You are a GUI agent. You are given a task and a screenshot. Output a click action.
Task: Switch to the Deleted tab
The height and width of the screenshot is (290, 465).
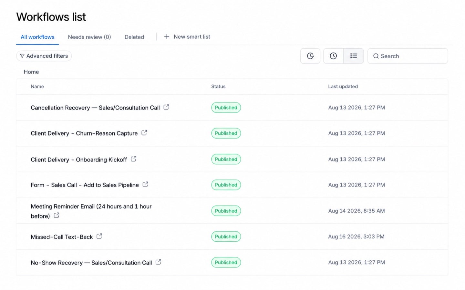tap(134, 37)
